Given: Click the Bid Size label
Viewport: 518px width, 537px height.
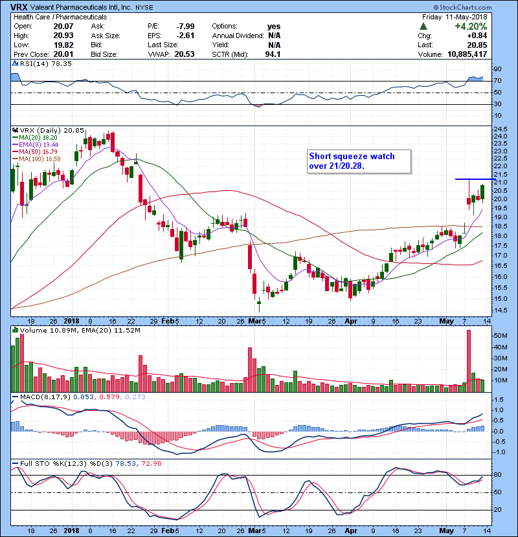Looking at the screenshot, I should pyautogui.click(x=104, y=54).
